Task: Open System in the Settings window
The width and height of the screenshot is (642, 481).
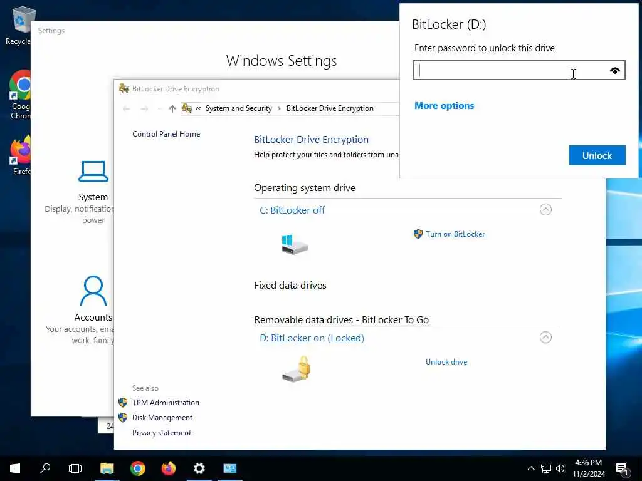Action: pos(93,192)
